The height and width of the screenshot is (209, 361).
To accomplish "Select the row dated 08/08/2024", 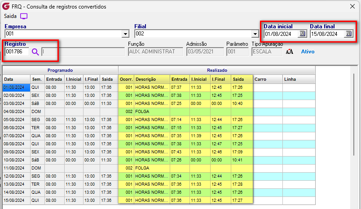I will click(159, 144).
